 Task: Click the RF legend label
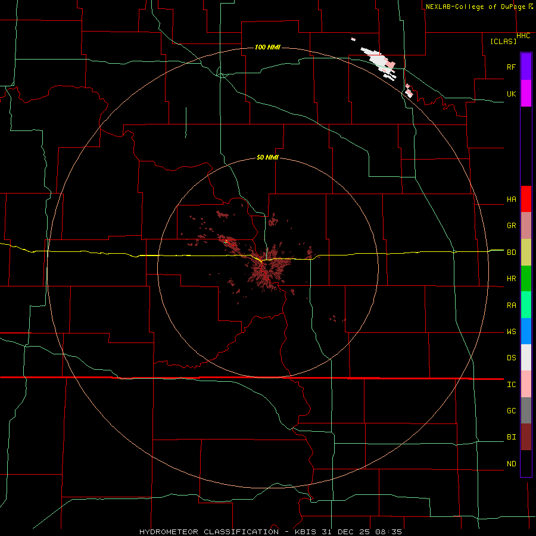(511, 67)
